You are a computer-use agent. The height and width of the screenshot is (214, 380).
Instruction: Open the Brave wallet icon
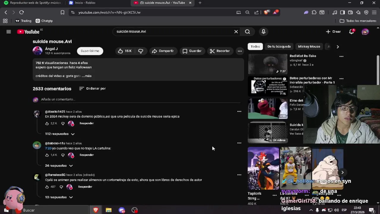point(350,12)
